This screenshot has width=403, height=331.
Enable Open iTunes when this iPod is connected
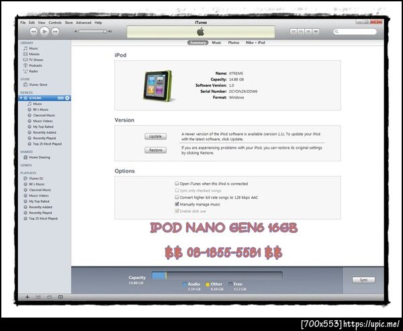[177, 183]
